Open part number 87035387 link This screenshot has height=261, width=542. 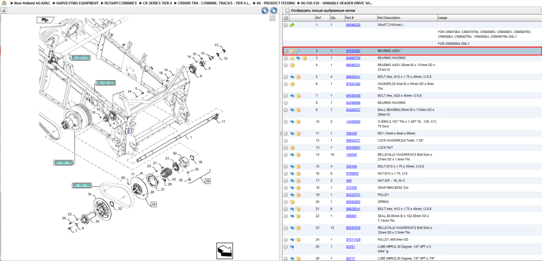point(353,51)
